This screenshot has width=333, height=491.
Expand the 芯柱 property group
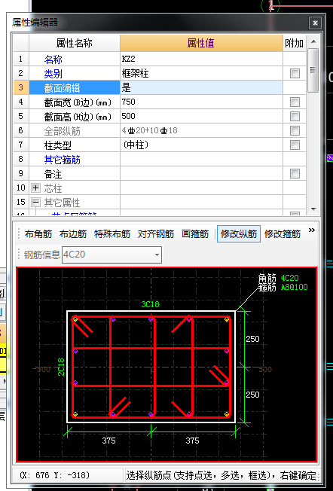click(35, 188)
